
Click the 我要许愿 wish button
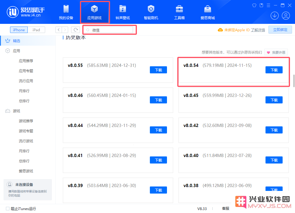[276, 52]
